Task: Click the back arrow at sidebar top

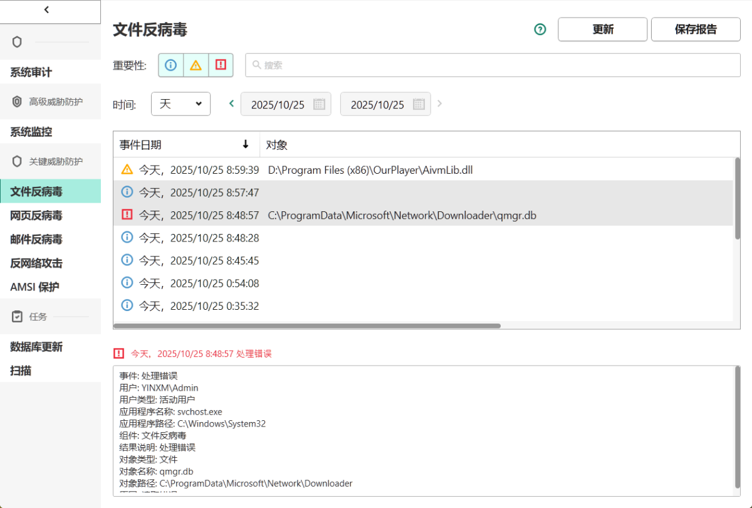Action: [x=47, y=9]
